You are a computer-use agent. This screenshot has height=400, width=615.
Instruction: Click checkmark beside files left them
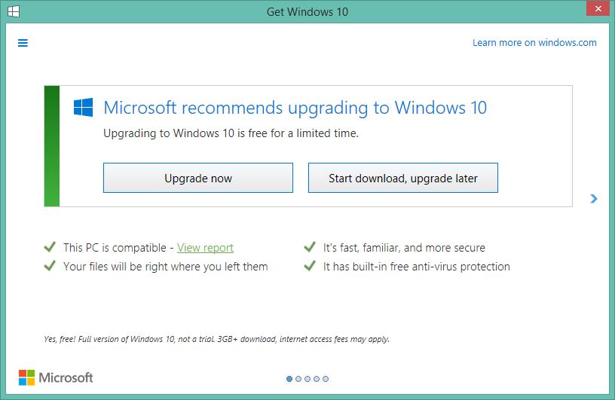[x=50, y=266]
